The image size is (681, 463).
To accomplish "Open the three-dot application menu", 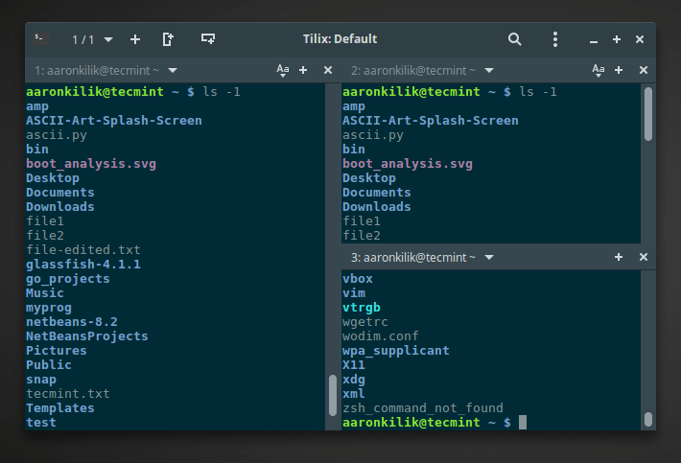I will click(x=555, y=39).
